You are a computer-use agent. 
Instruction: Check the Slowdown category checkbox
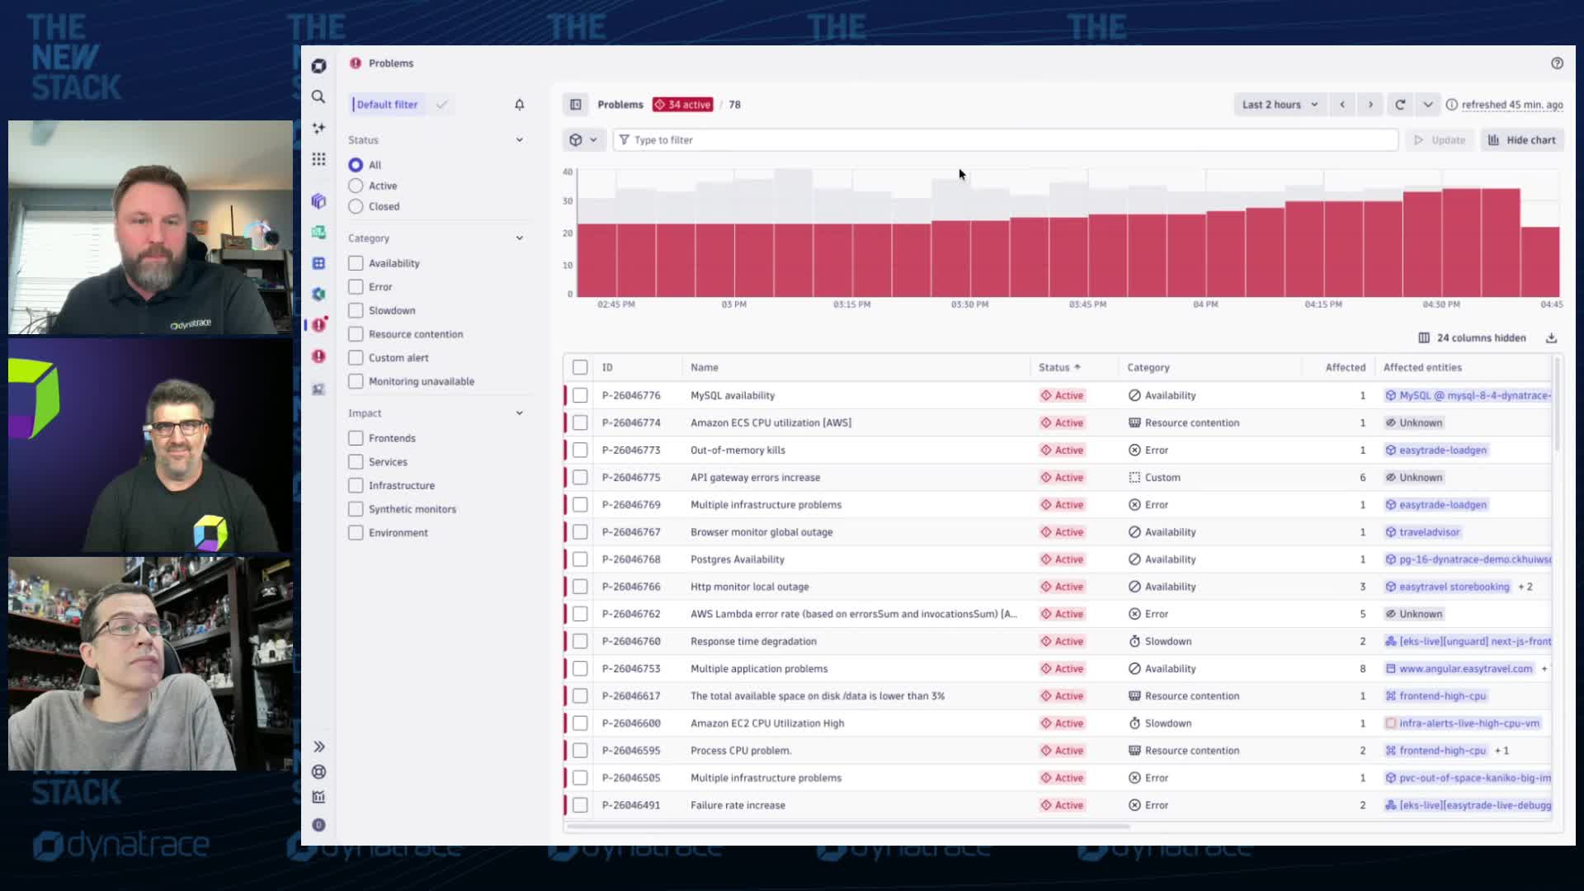(356, 311)
